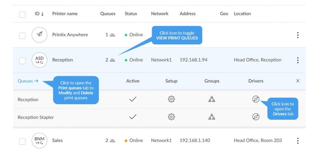Open the BNM Sales printer icon
The height and width of the screenshot is (152, 318).
tap(40, 140)
